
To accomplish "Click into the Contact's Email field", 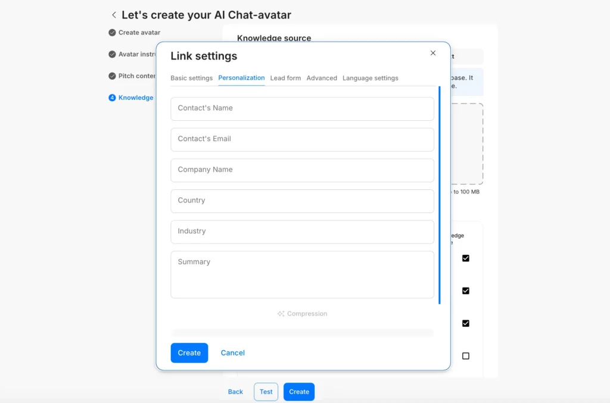I will tap(302, 139).
